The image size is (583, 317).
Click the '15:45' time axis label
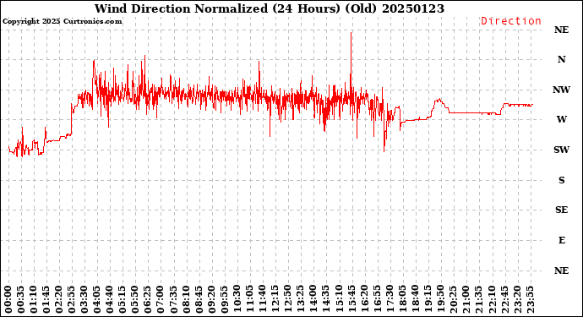[x=351, y=299]
